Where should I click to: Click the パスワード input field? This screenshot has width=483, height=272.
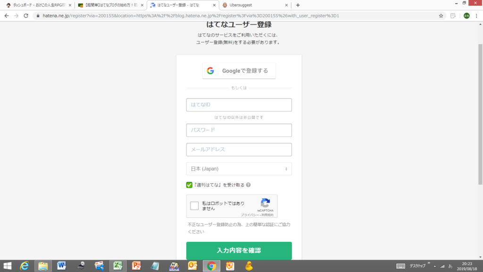[239, 130]
